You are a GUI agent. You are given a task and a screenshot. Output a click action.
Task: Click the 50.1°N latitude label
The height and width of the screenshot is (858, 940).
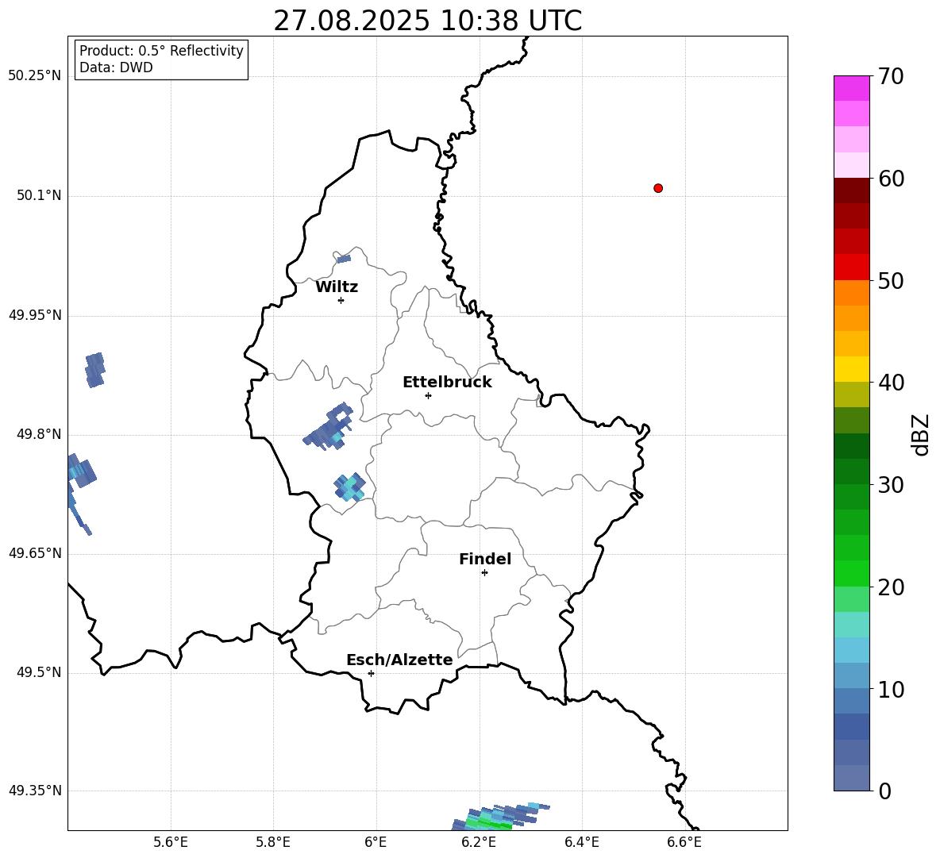39,196
